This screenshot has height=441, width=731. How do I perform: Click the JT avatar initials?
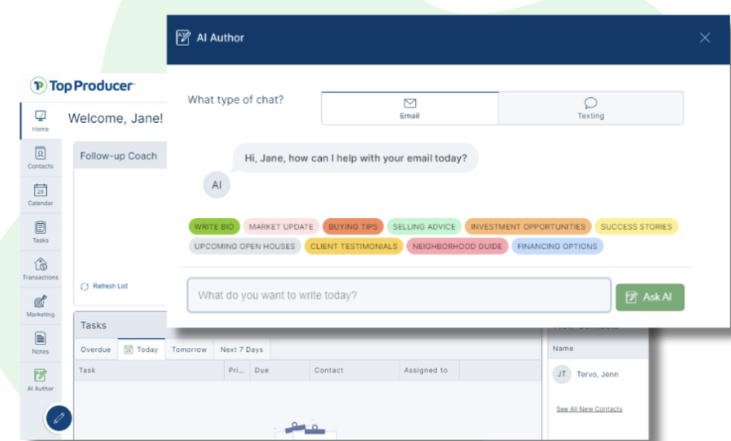coord(562,374)
